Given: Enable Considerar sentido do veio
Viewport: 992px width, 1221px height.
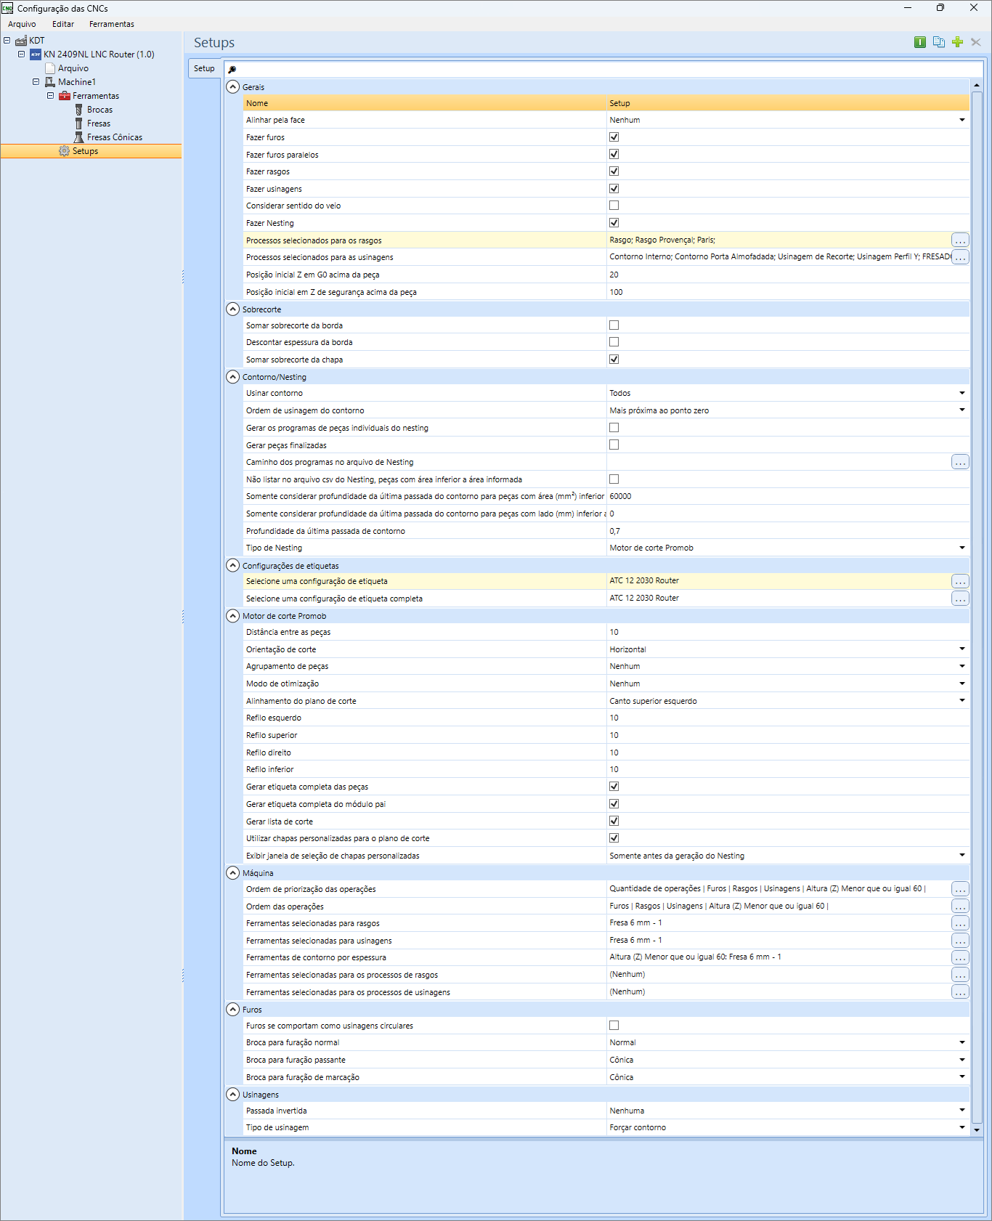Looking at the screenshot, I should point(614,206).
